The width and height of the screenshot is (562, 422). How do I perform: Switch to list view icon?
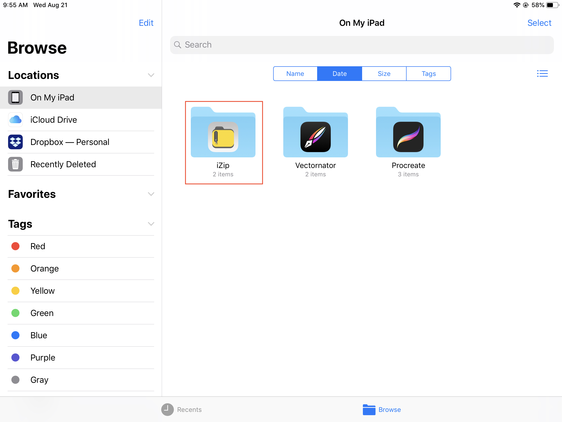pyautogui.click(x=542, y=74)
